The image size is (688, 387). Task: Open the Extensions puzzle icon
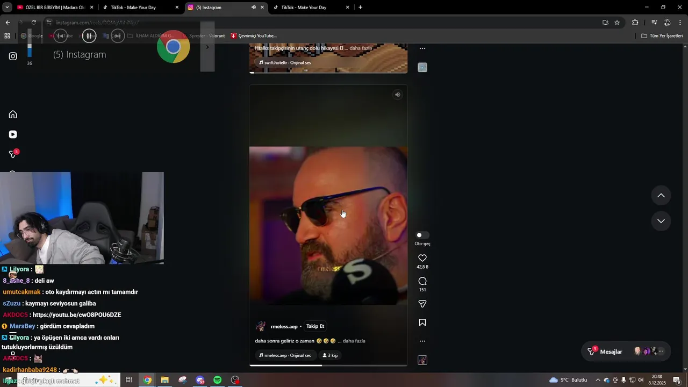635,23
